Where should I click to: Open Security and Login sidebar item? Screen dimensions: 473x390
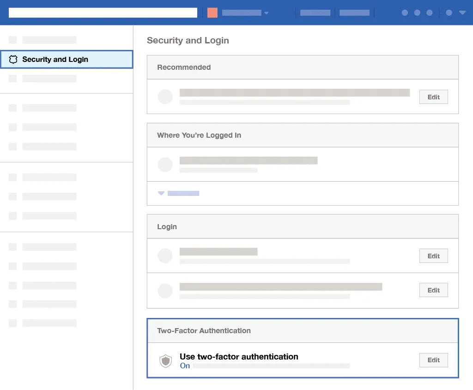coord(67,60)
